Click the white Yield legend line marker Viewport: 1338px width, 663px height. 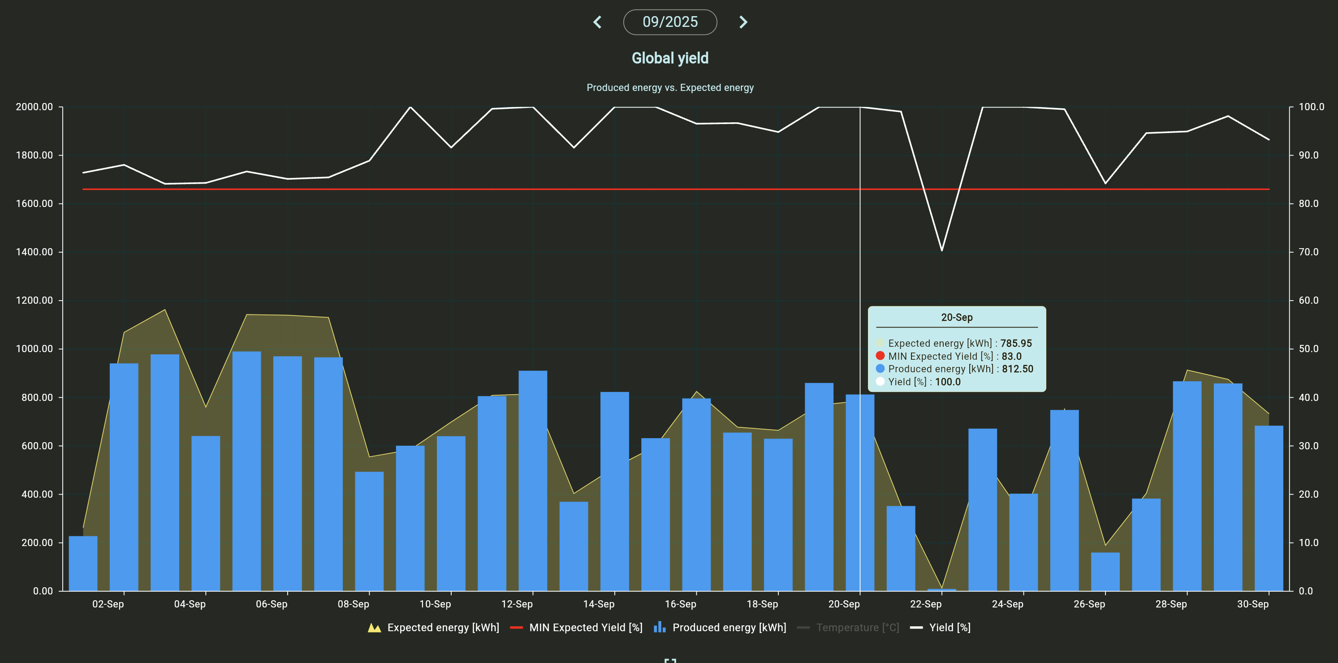click(x=916, y=628)
